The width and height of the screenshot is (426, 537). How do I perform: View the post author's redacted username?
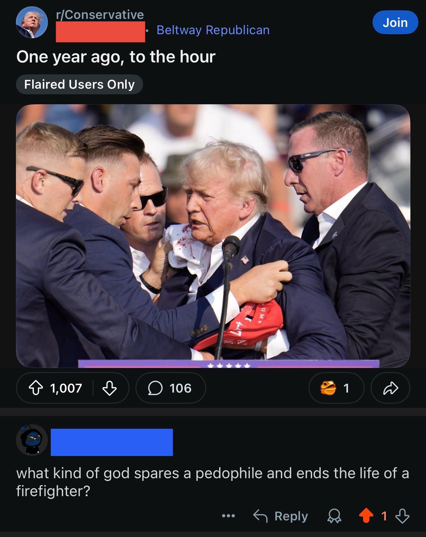tap(100, 32)
